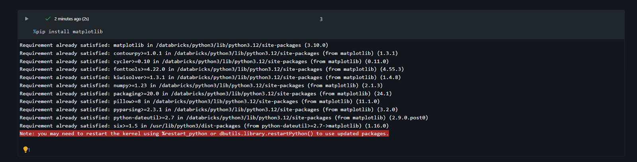Viewport: 637px width, 162px height.
Task: Click the matplotlib (3.10.0) output line
Action: pos(174,45)
